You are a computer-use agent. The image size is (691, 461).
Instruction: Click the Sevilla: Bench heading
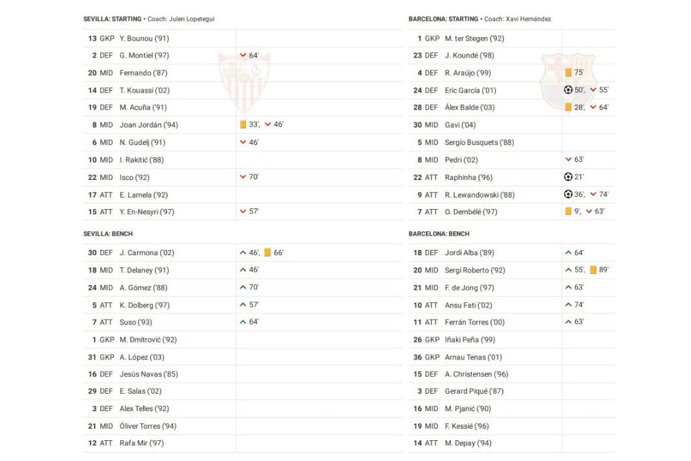pos(108,234)
